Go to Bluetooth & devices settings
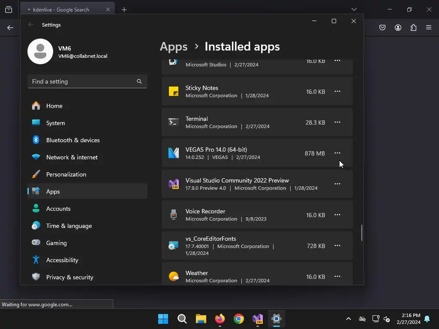This screenshot has width=439, height=329. (87, 140)
